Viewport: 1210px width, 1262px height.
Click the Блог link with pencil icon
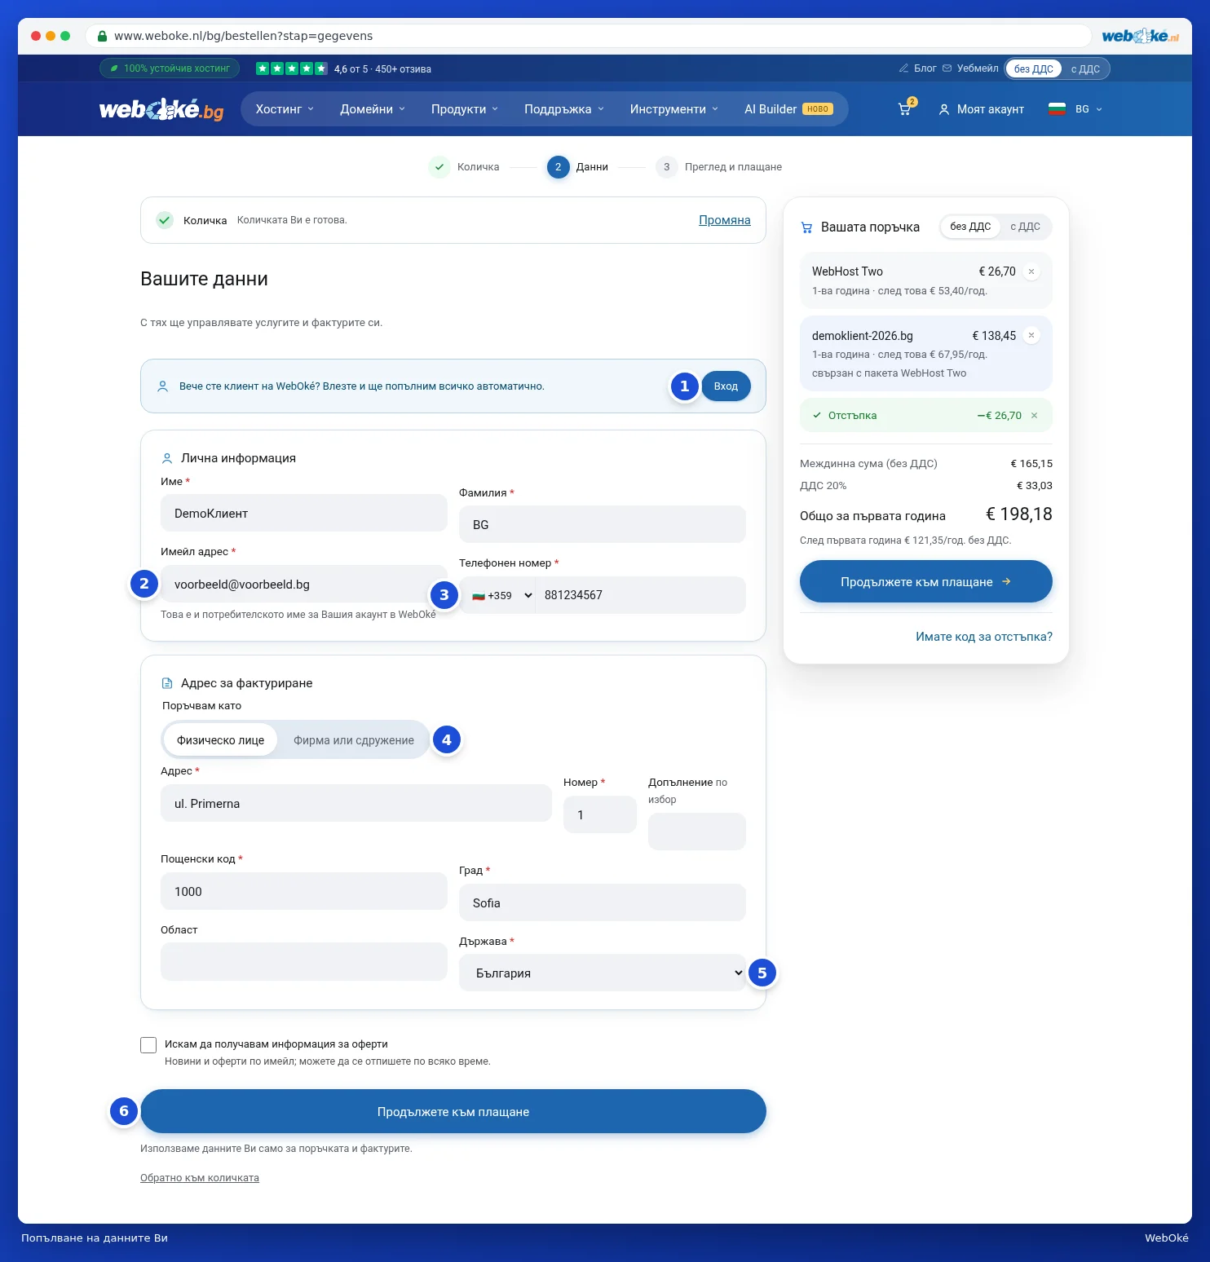[917, 68]
